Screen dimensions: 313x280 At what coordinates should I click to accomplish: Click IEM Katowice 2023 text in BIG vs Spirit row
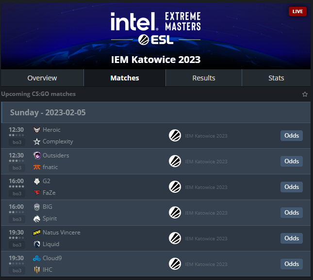click(206, 213)
